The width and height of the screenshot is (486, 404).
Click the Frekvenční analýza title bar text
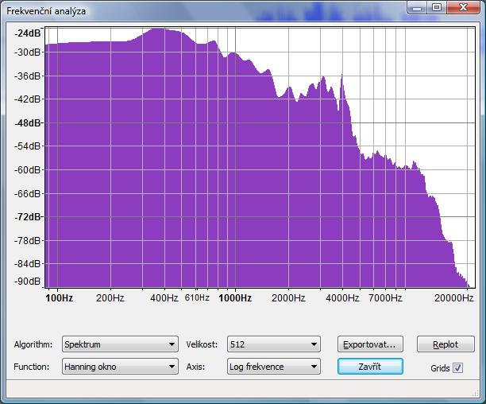tap(48, 11)
